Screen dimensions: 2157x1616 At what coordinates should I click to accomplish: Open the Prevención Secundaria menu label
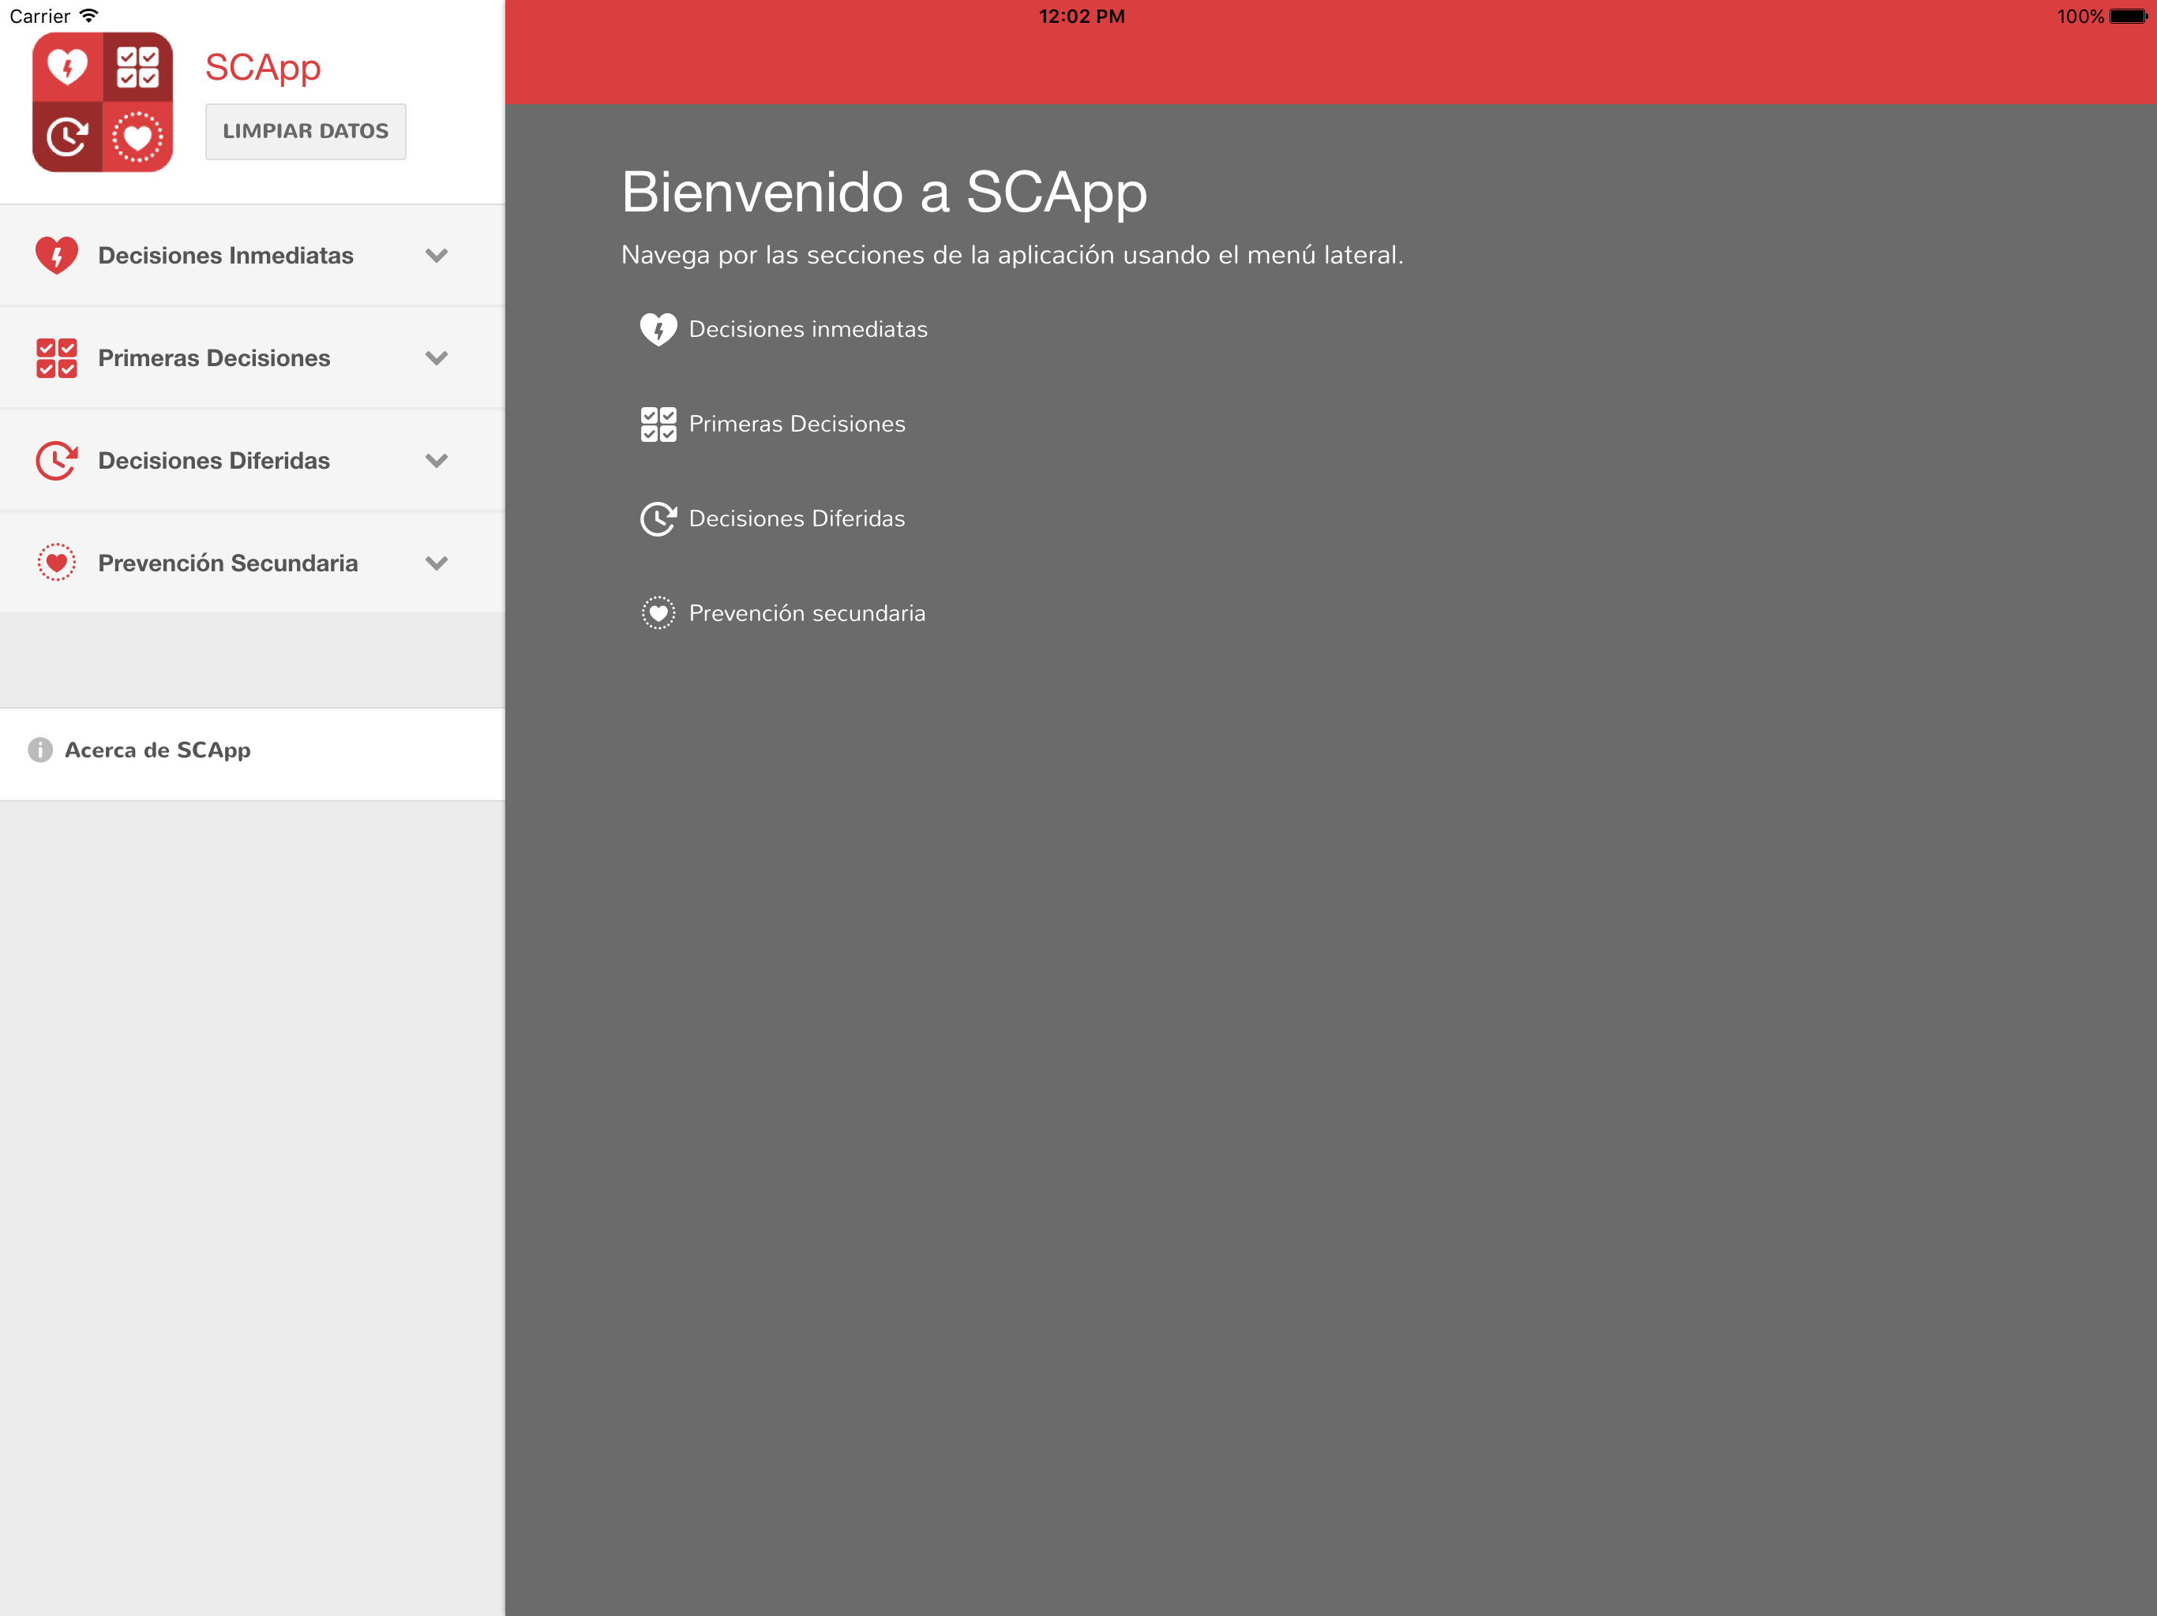228,563
